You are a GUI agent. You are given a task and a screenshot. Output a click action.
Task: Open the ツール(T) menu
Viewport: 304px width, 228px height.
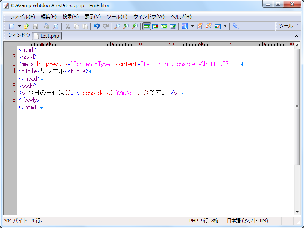pyautogui.click(x=117, y=17)
